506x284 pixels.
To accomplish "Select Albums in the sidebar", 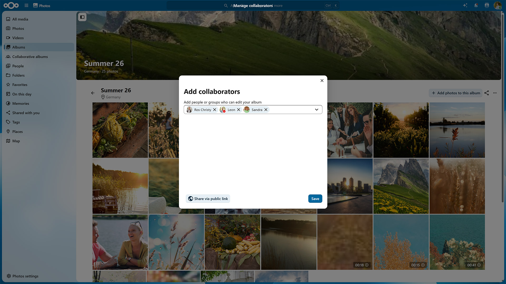I will pyautogui.click(x=39, y=47).
